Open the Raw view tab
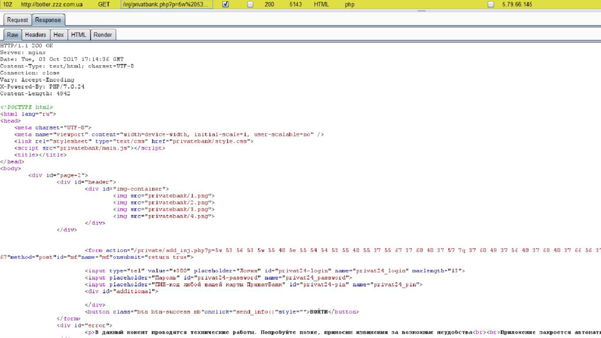 (x=13, y=35)
